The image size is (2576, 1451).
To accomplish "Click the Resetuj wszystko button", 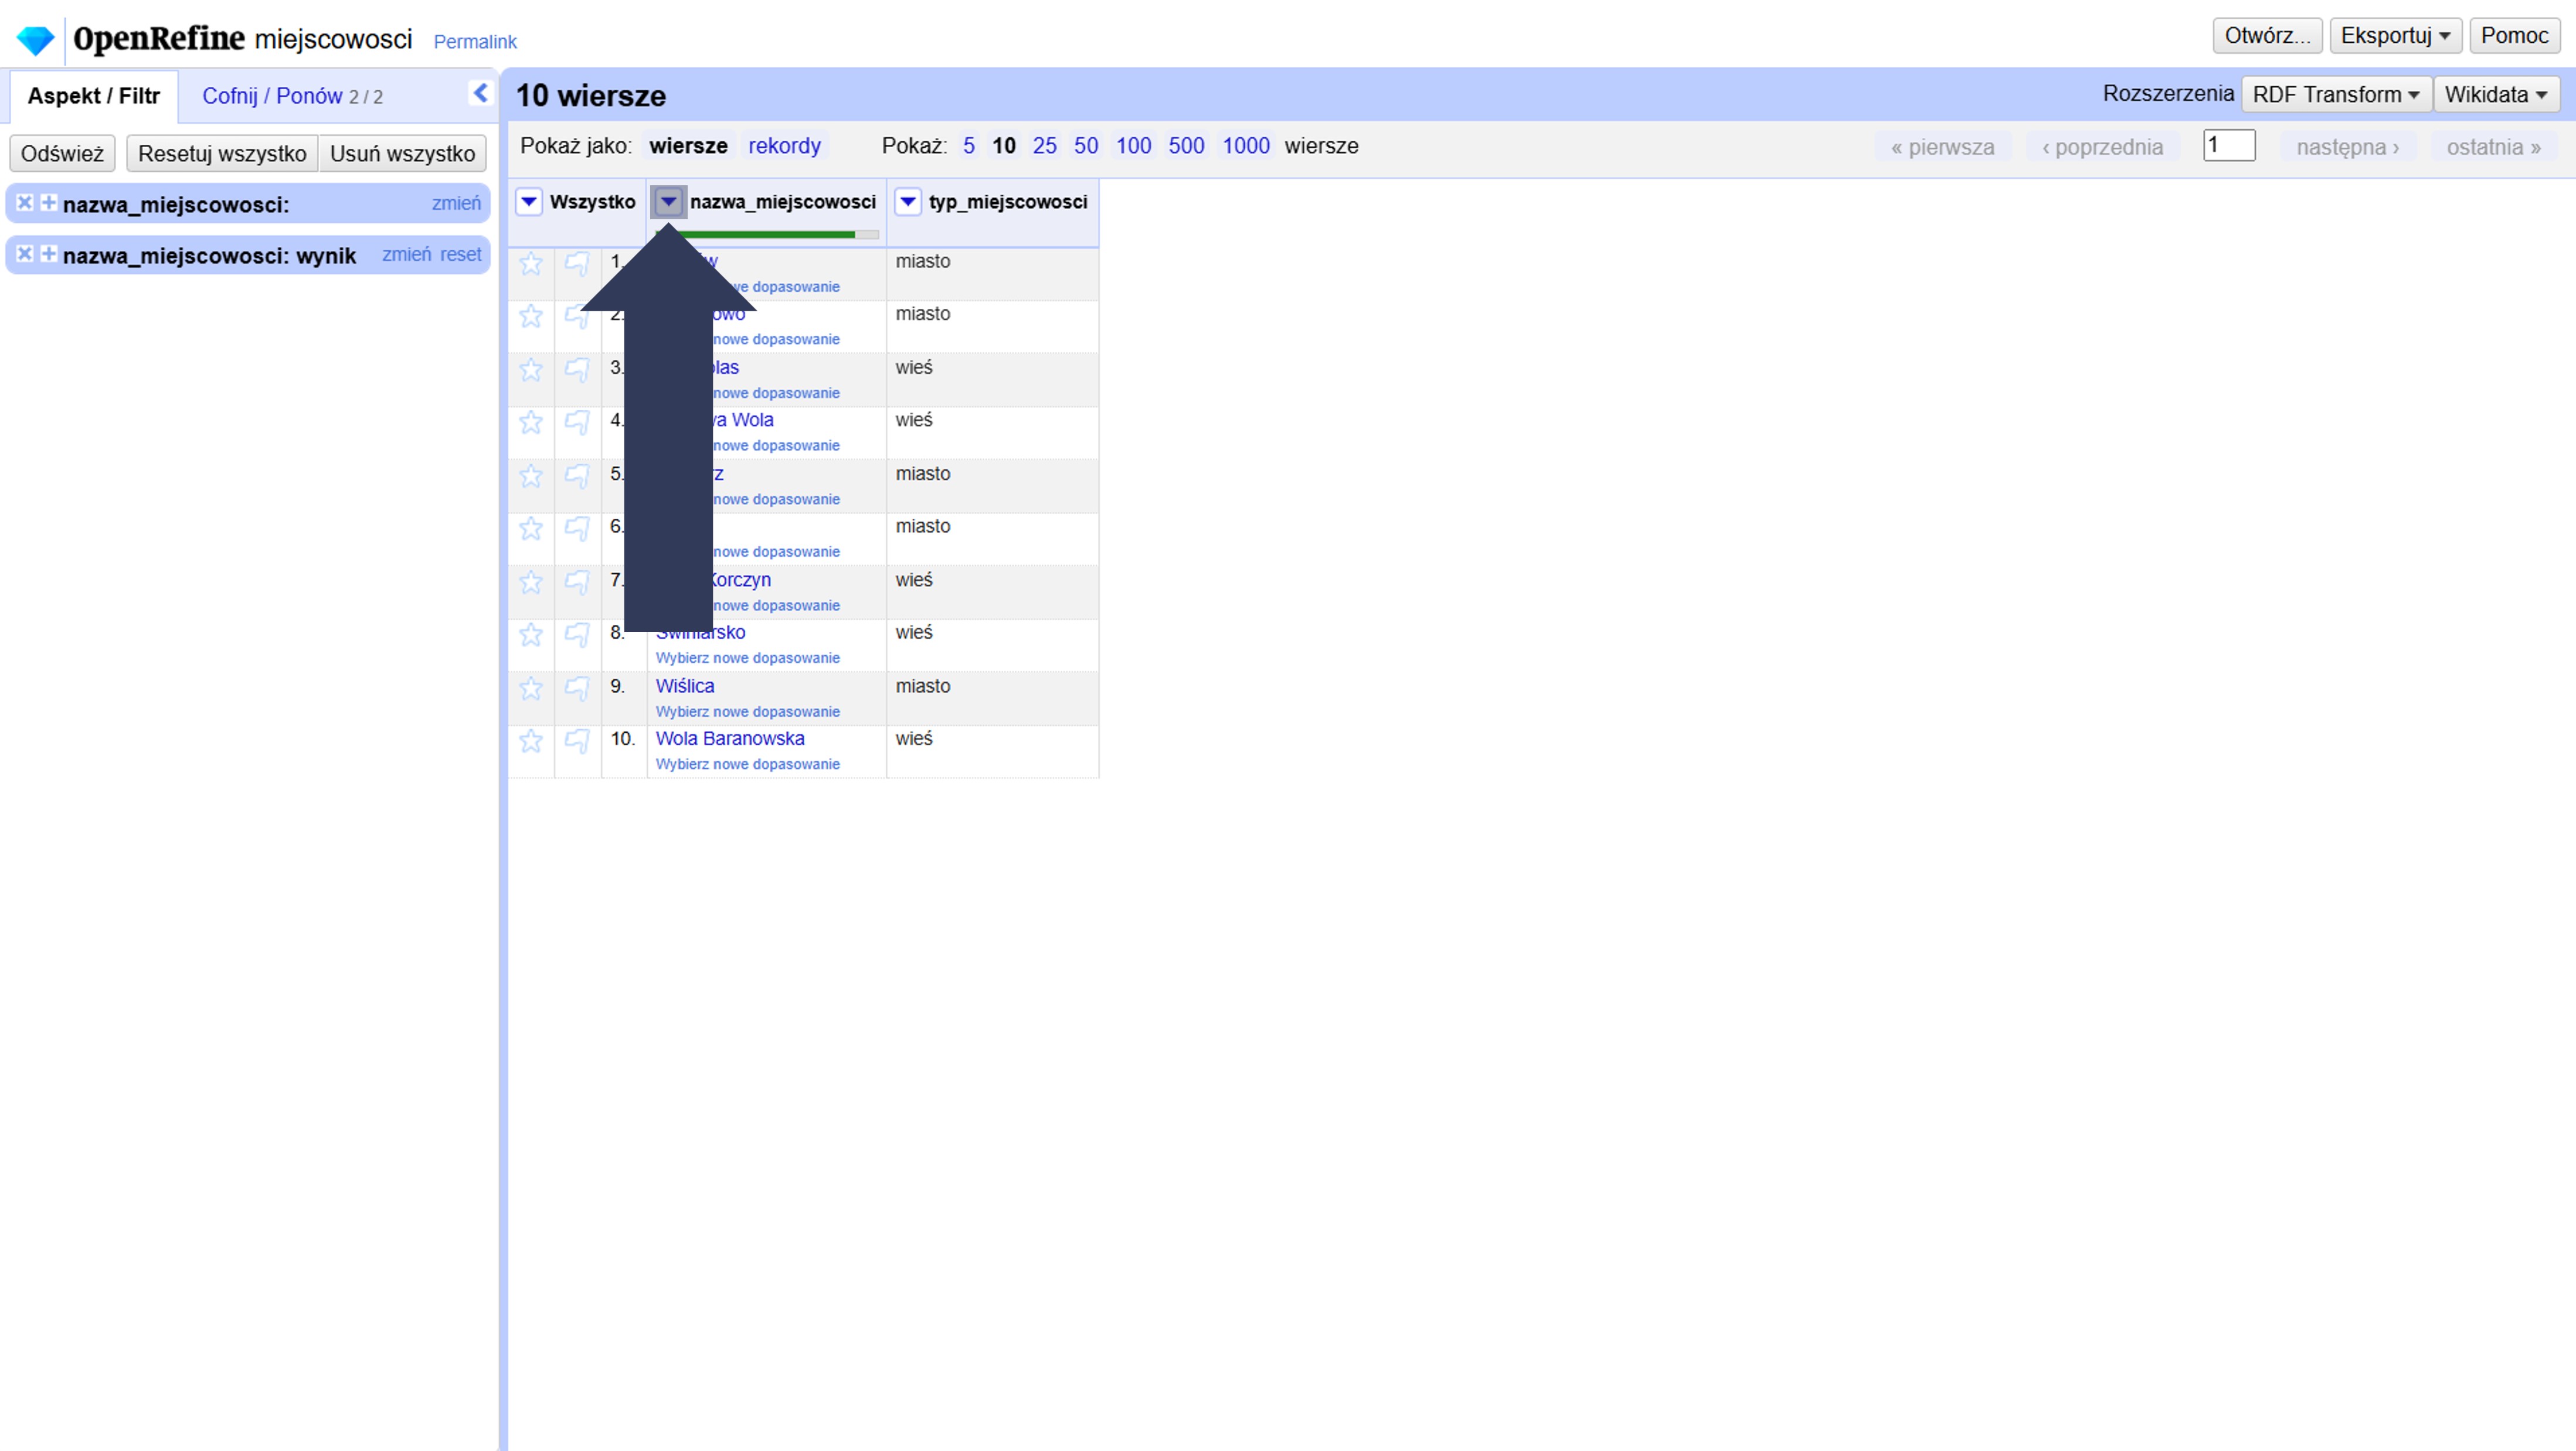I will point(222,154).
